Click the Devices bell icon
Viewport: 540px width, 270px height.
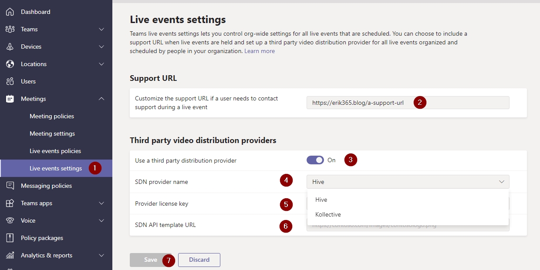tap(10, 47)
